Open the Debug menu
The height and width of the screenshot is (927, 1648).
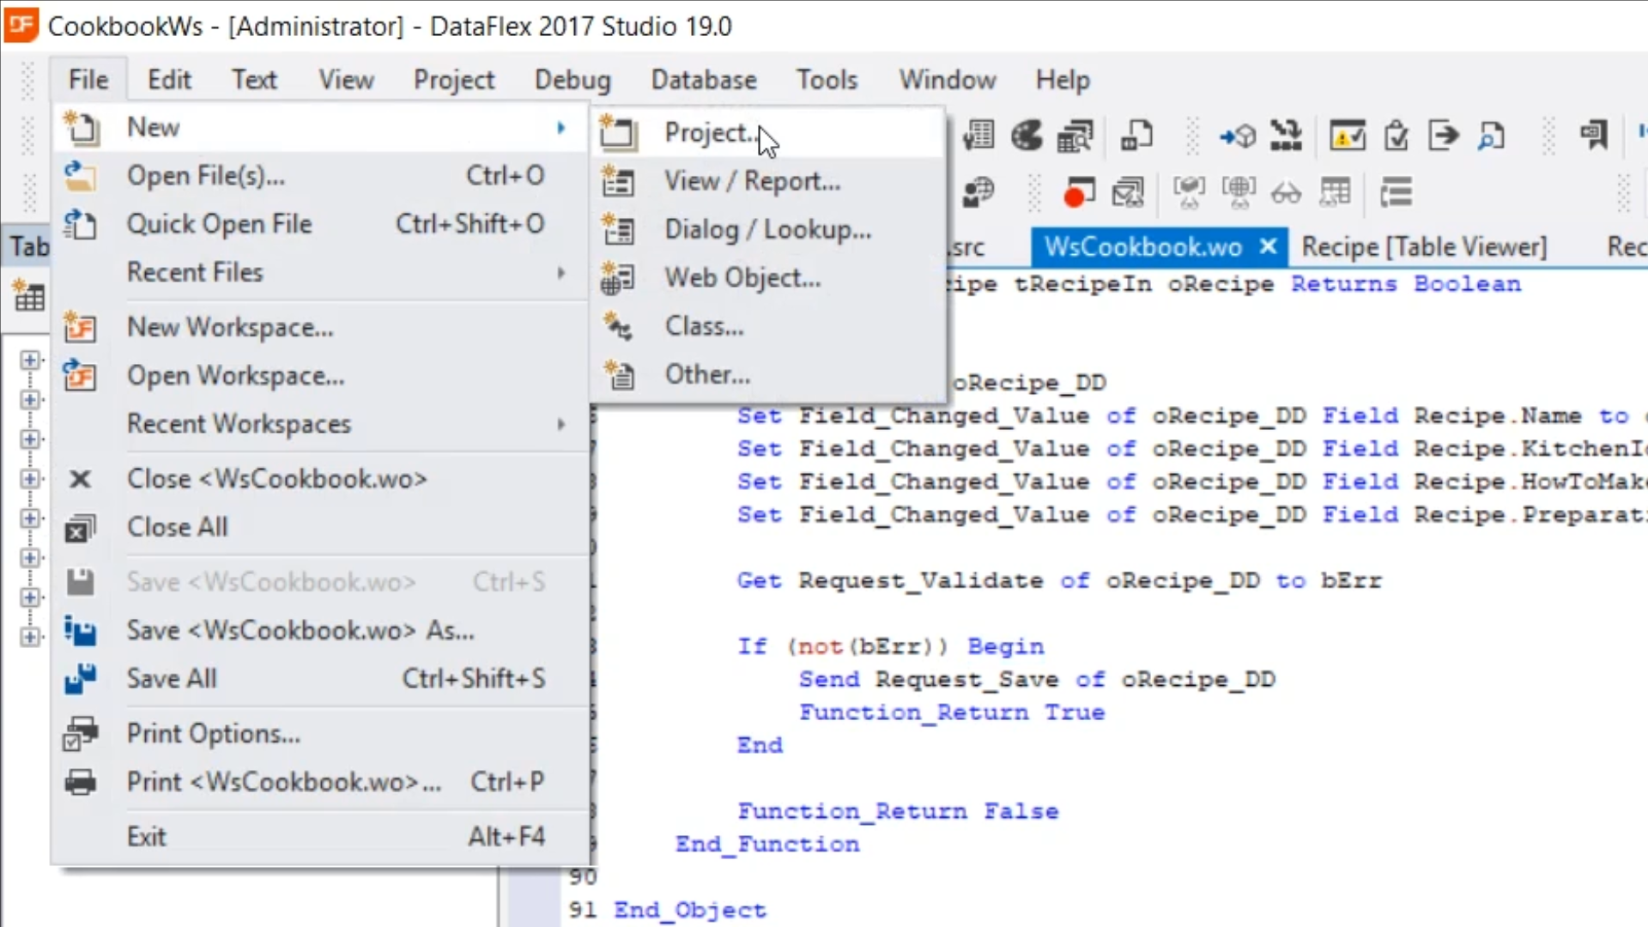pos(572,80)
